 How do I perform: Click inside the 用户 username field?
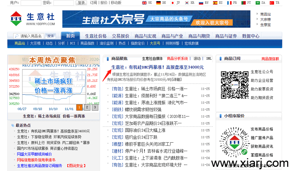click(31, 3)
